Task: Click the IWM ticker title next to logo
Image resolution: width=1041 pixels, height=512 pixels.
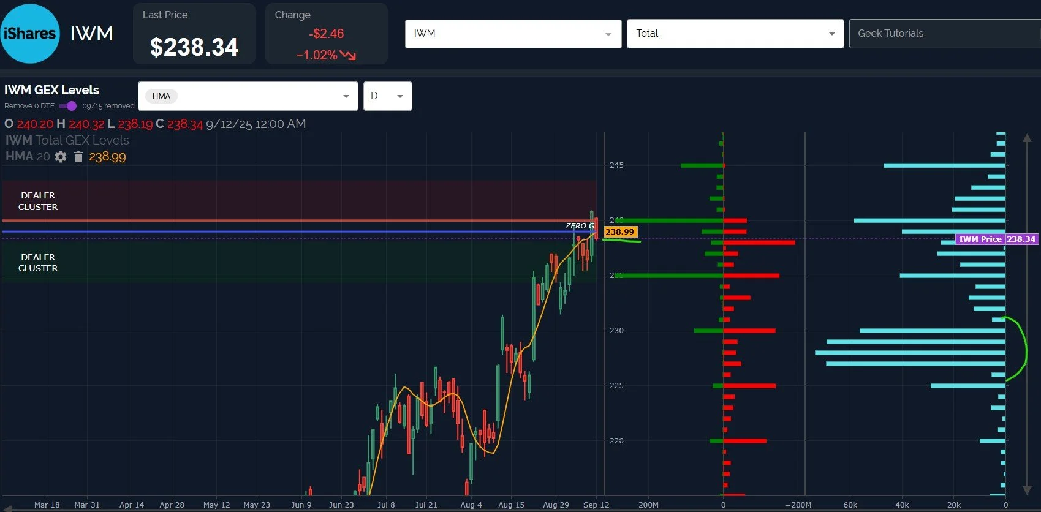Action: tap(92, 34)
